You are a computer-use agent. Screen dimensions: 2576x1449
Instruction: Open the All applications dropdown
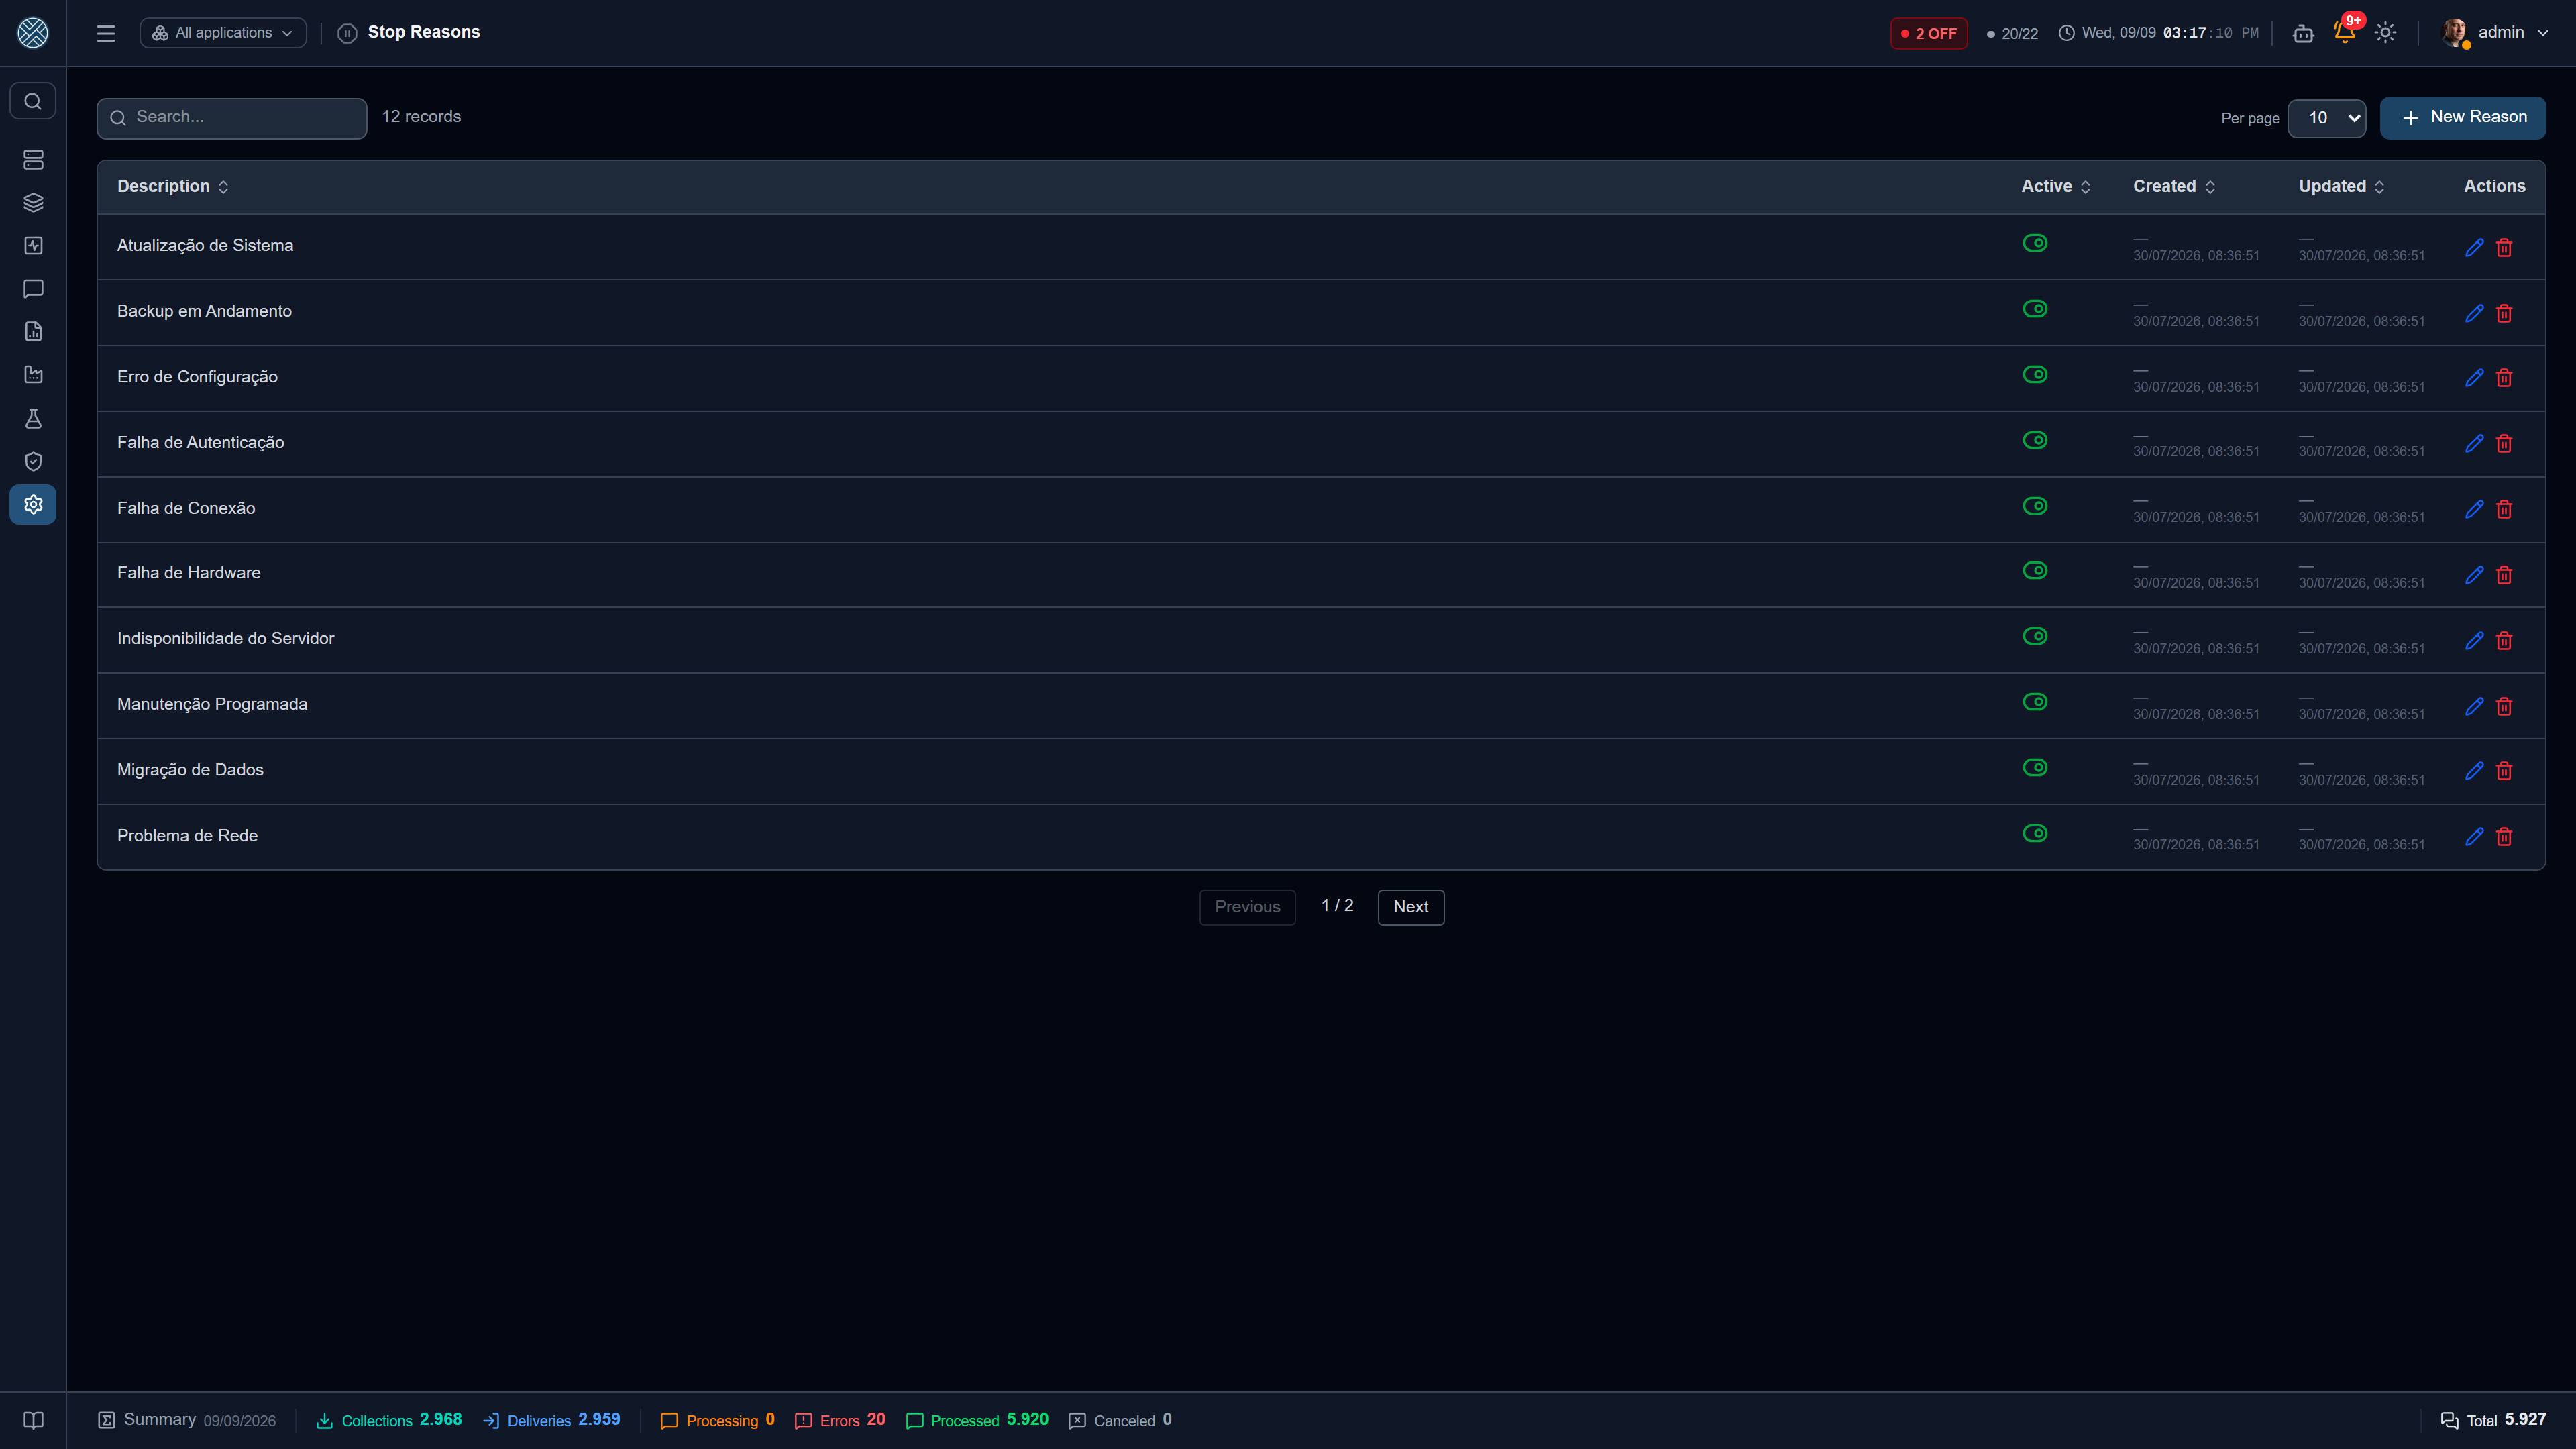[x=223, y=33]
